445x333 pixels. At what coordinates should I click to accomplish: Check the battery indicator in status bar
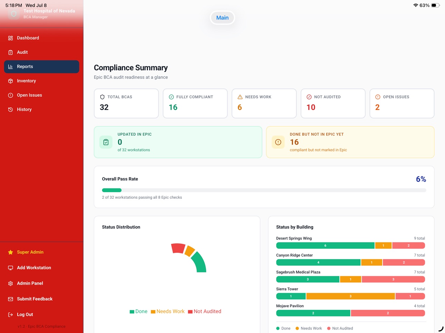tap(435, 5)
